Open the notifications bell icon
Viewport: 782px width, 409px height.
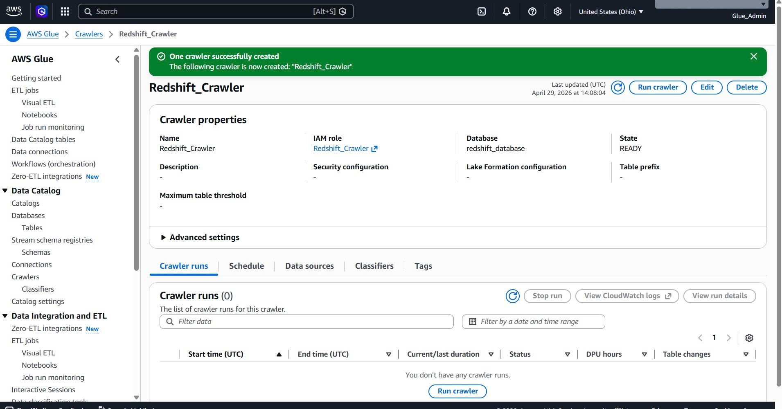(x=507, y=11)
